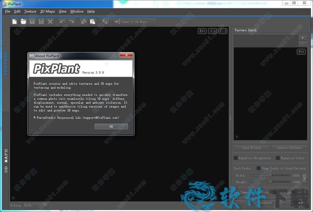The image size is (313, 212).
Task: Open the Edit menu
Action: pyautogui.click(x=17, y=11)
